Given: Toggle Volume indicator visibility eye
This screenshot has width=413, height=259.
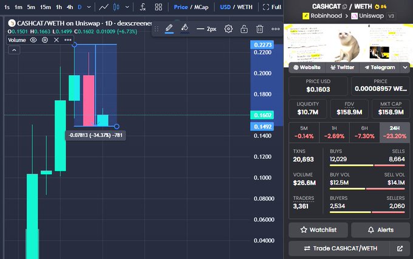Looking at the screenshot, I should tap(33, 40).
